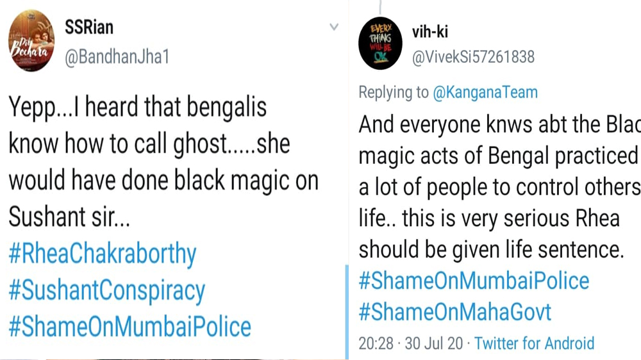Open the Twitter for Android source link
The height and width of the screenshot is (360, 641).
(534, 343)
